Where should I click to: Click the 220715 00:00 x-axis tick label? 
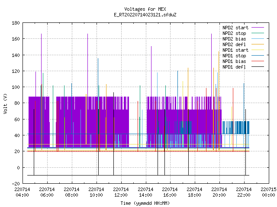[268, 192]
